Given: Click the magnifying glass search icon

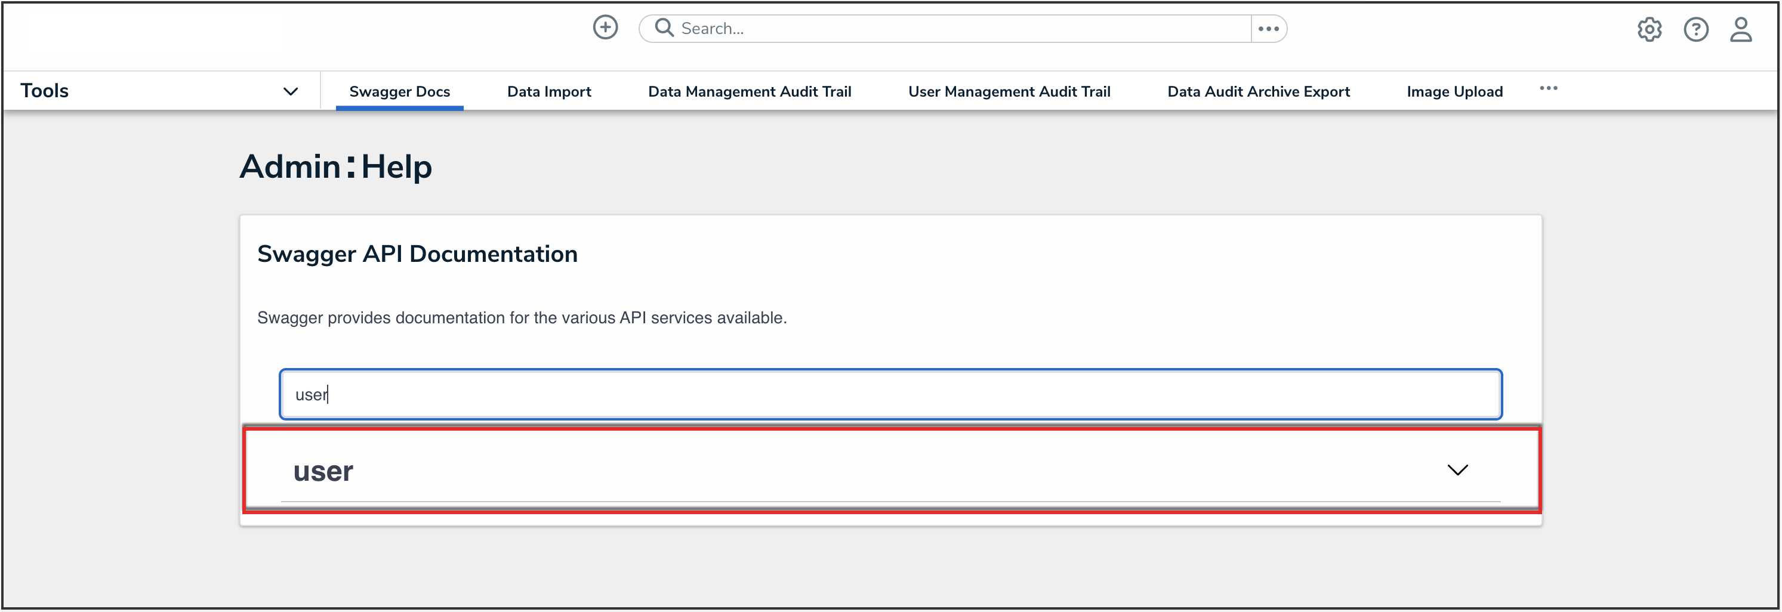Looking at the screenshot, I should [x=664, y=27].
